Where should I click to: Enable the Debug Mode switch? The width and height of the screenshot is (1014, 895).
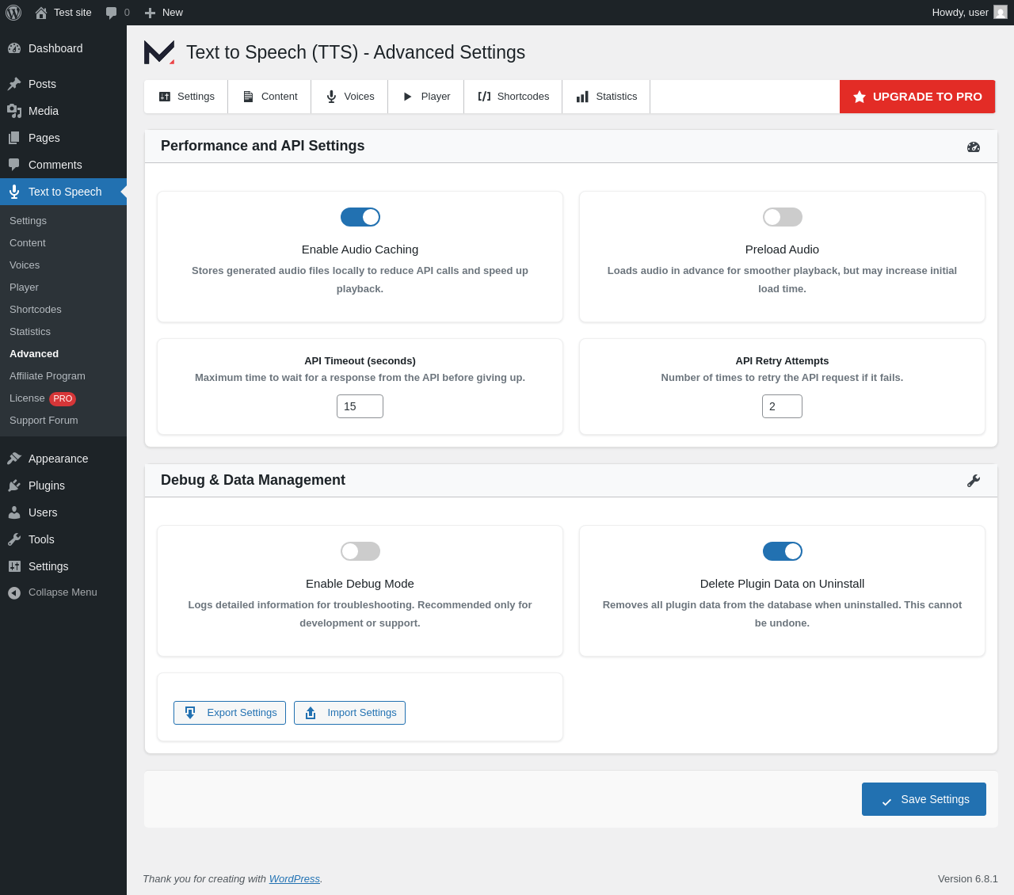pos(360,551)
